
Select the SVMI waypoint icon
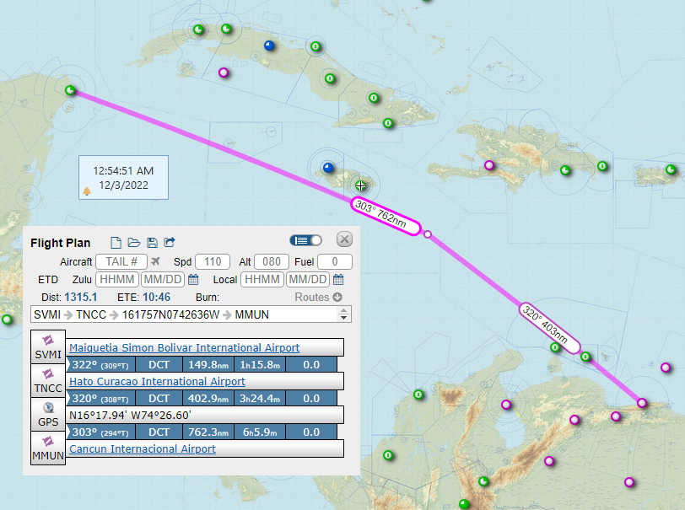[48, 346]
